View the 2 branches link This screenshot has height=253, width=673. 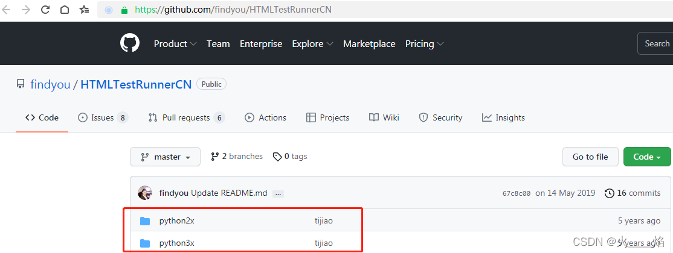click(x=237, y=157)
